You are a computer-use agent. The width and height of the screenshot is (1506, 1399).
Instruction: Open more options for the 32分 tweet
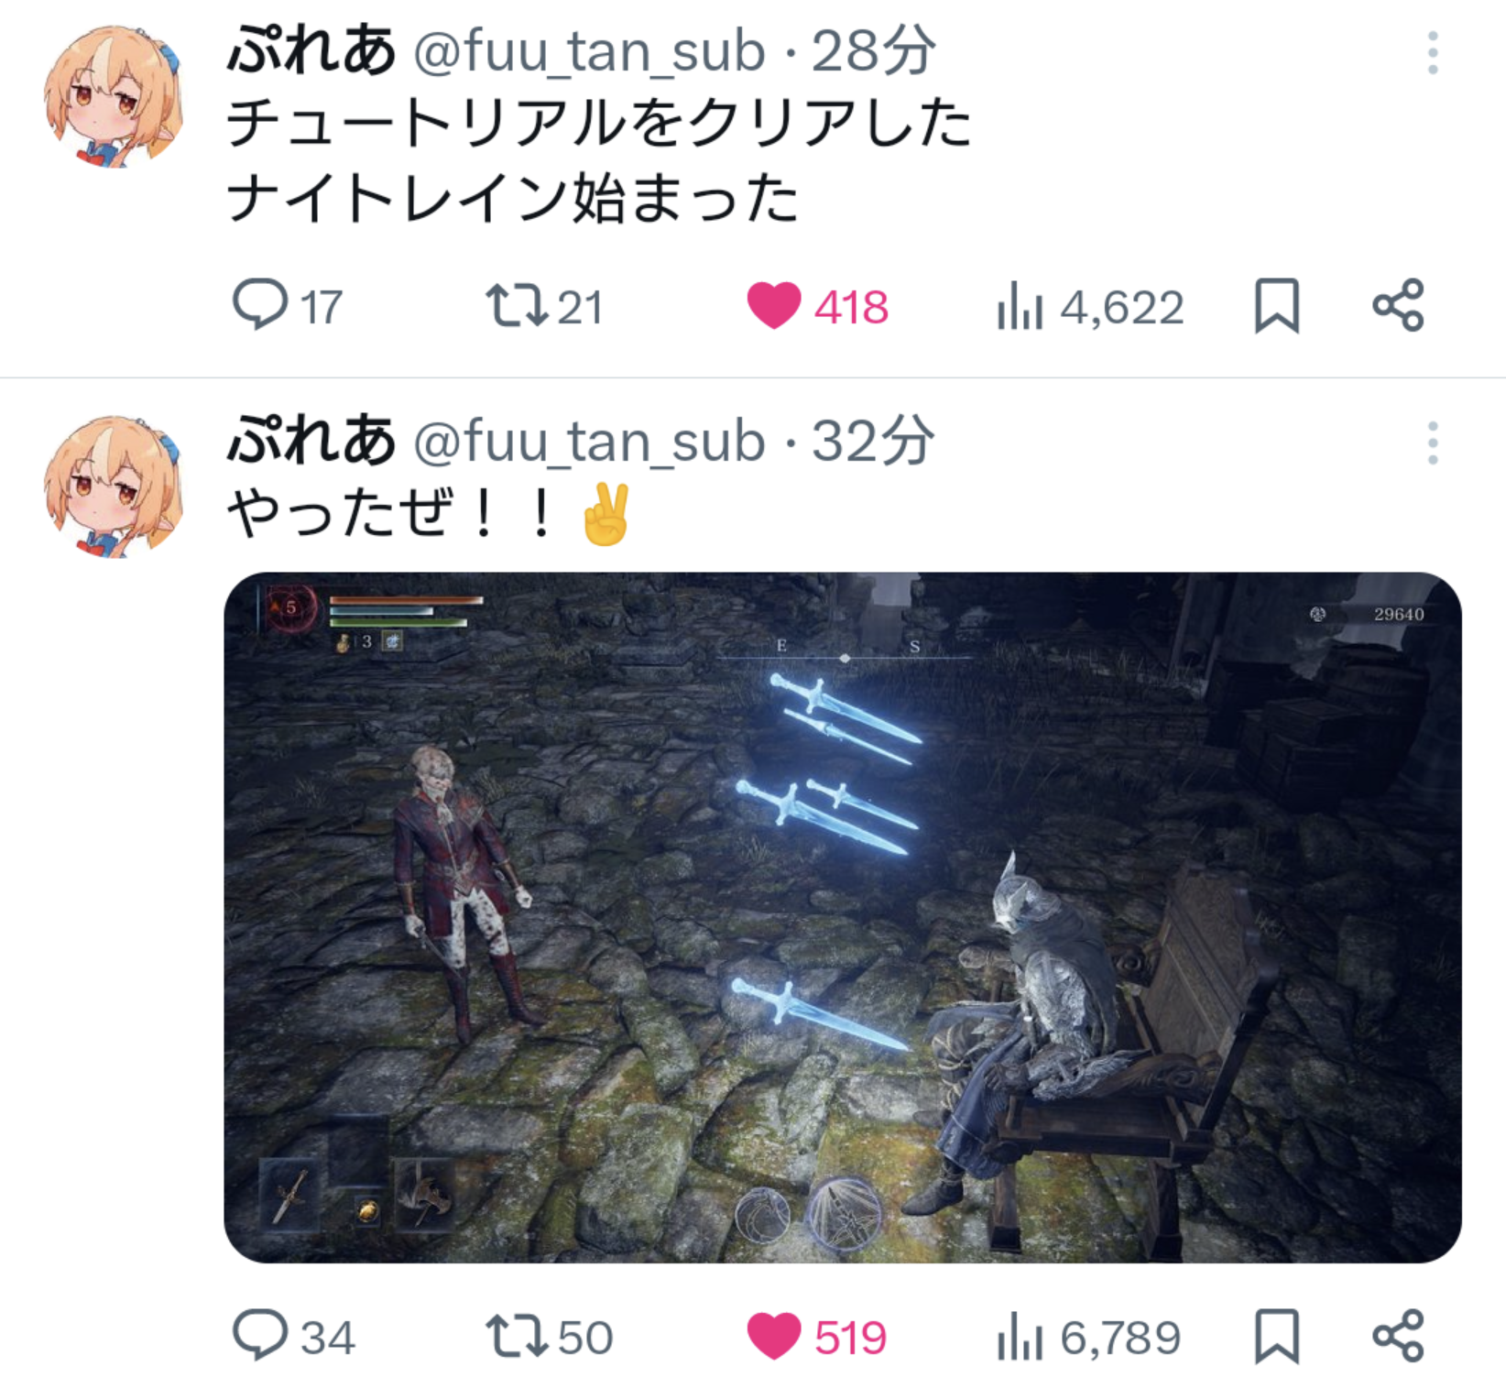[x=1433, y=443]
